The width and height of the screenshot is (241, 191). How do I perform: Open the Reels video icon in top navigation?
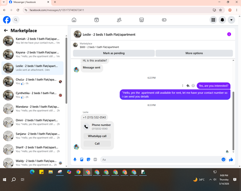tap(96, 20)
